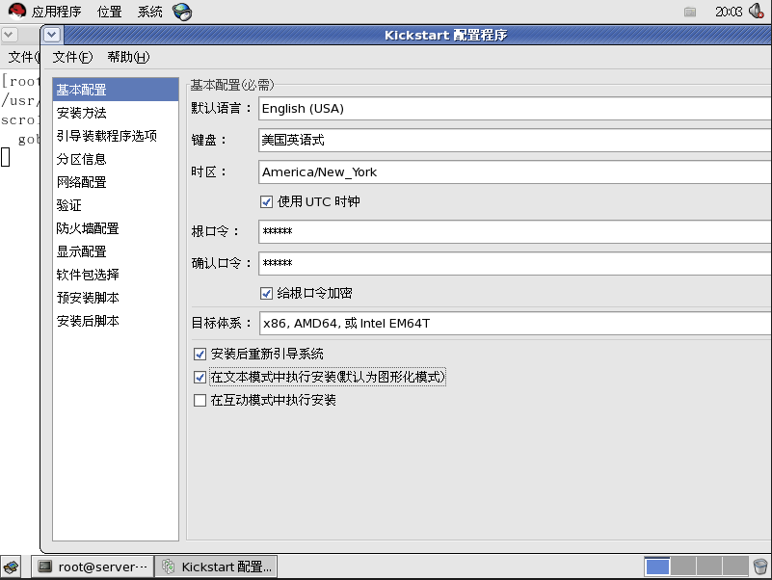Select 分区信息 in sidebar
Image resolution: width=772 pixels, height=580 pixels.
click(x=116, y=159)
